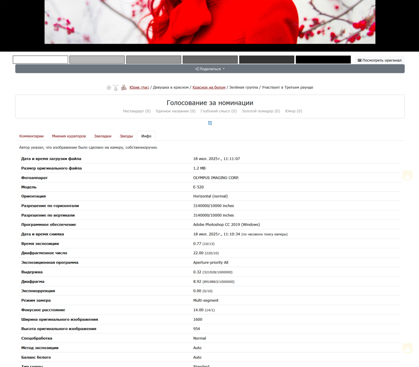The height and width of the screenshot is (367, 419).
Task: Click the file size value 1.2 MB
Action: click(x=199, y=168)
